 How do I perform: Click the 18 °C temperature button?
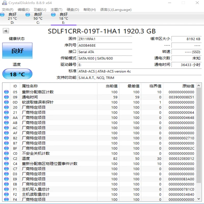[x=17, y=74]
